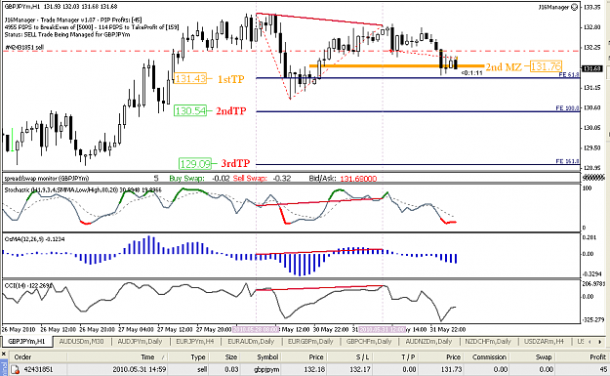Click the red 2ndTP text label

[x=231, y=111]
